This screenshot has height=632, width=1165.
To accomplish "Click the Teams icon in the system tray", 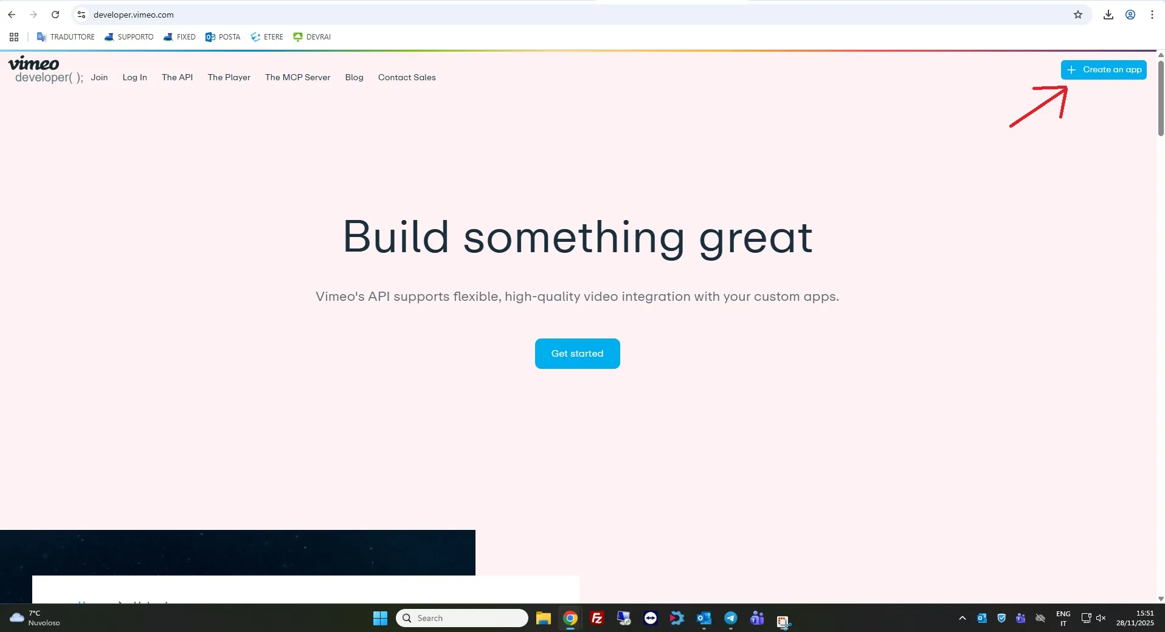I will pos(1021,618).
